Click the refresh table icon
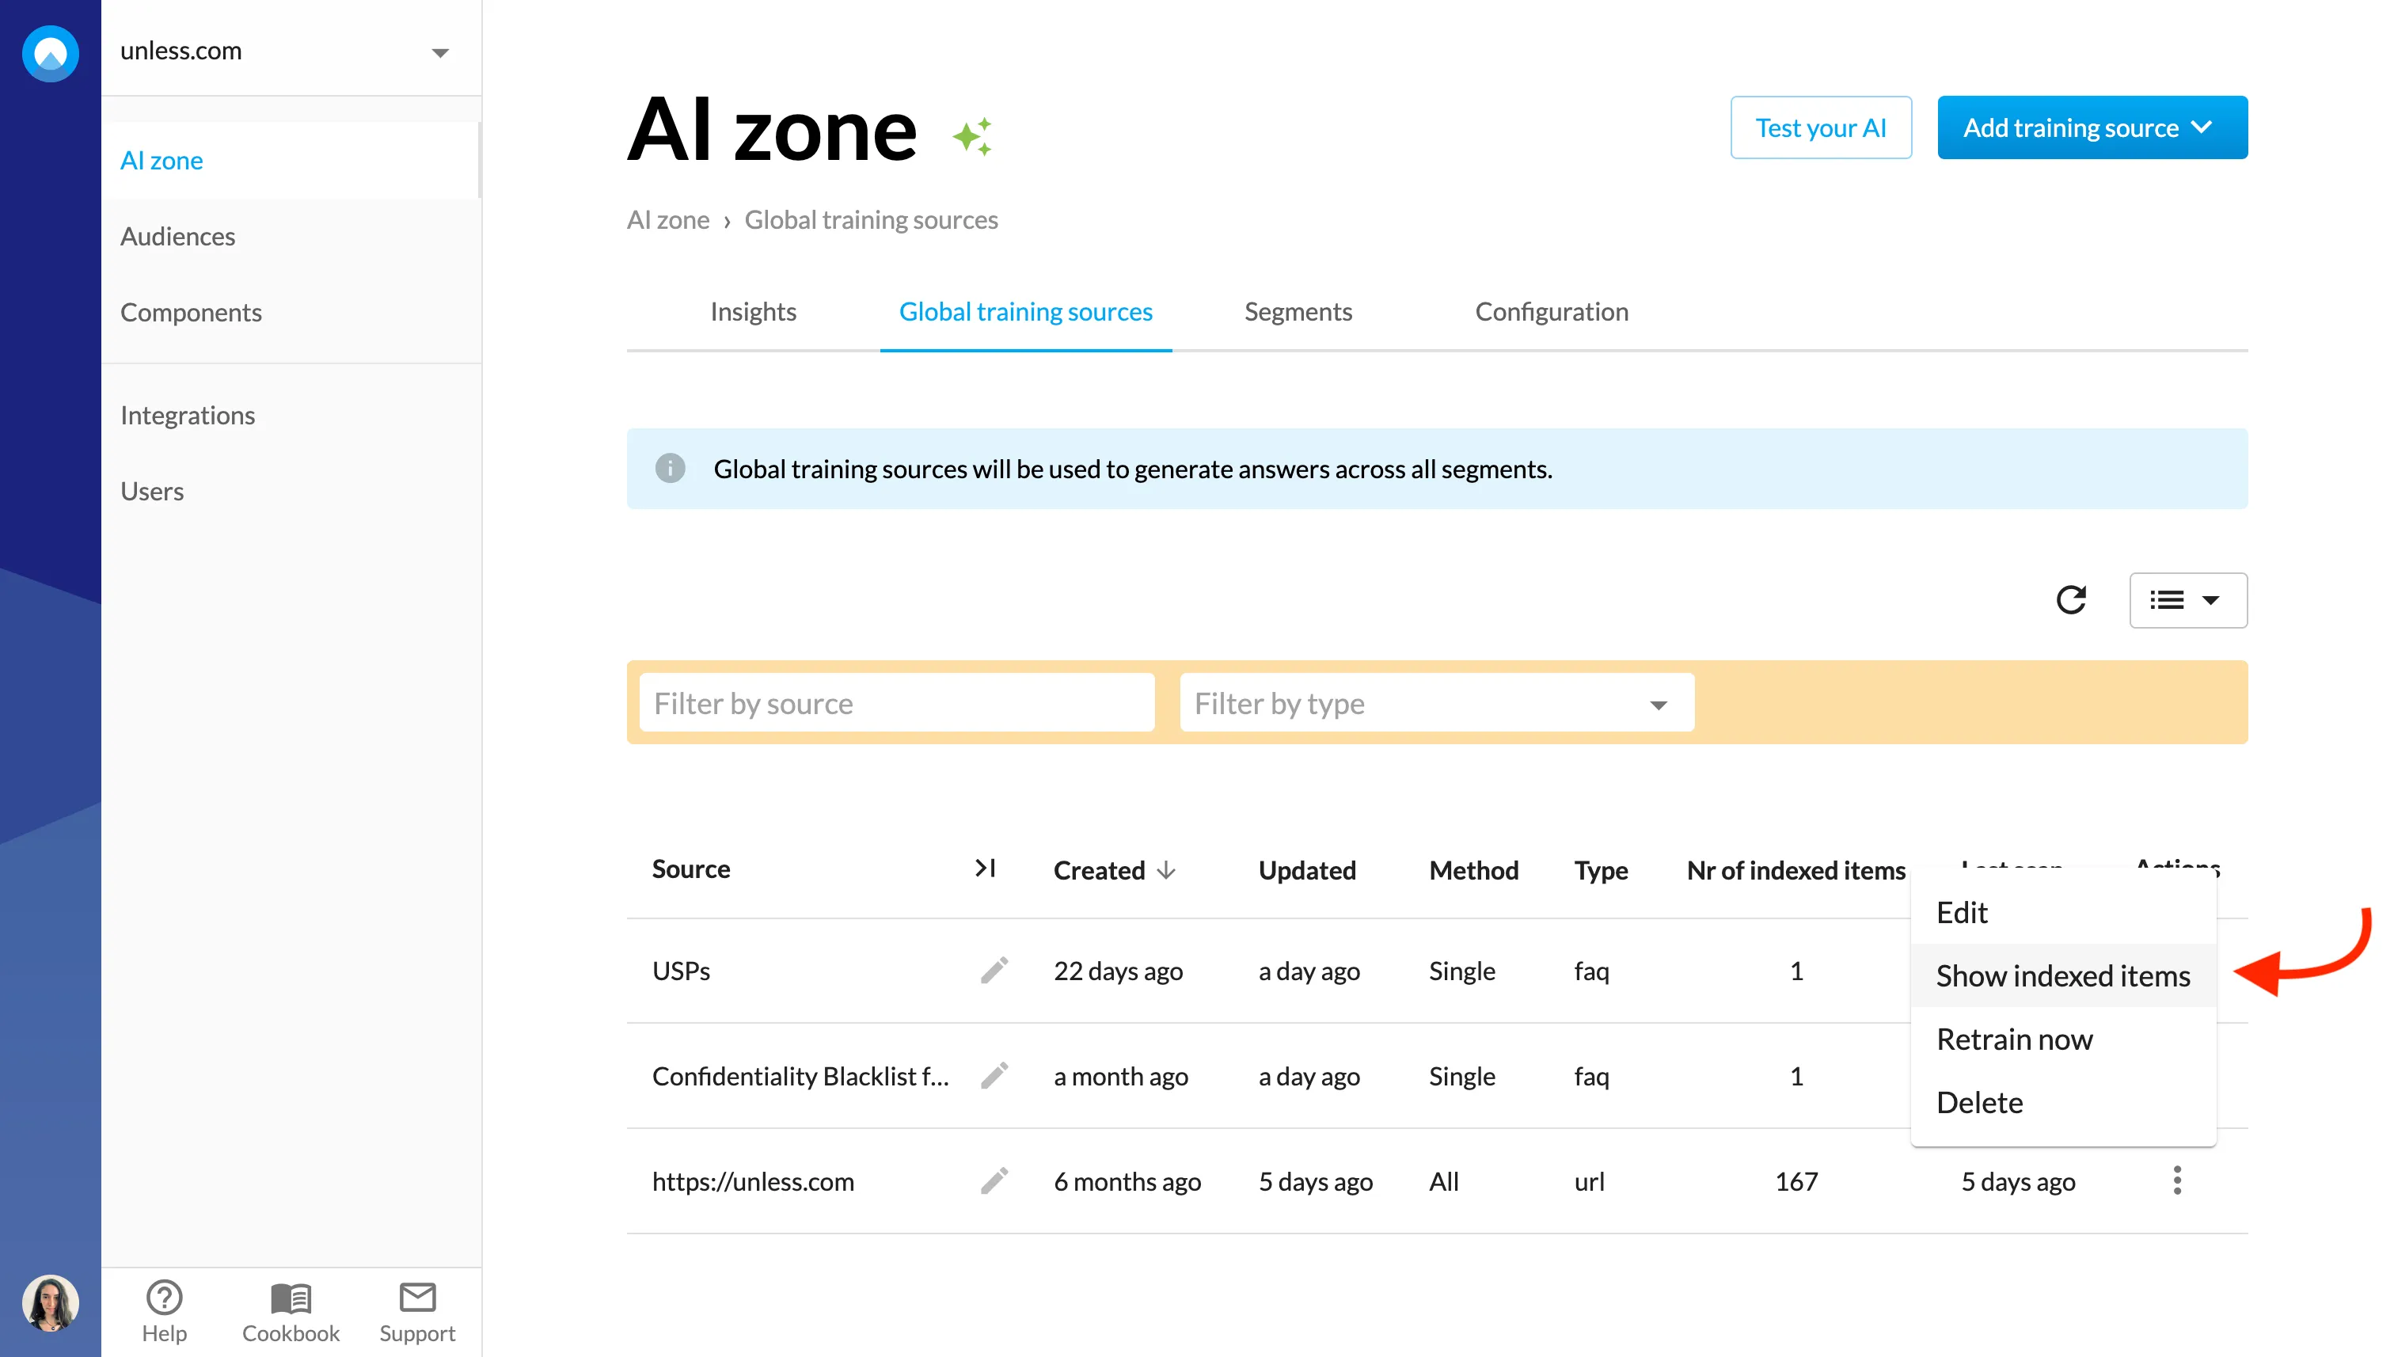Viewport: 2394px width, 1357px height. (2069, 599)
